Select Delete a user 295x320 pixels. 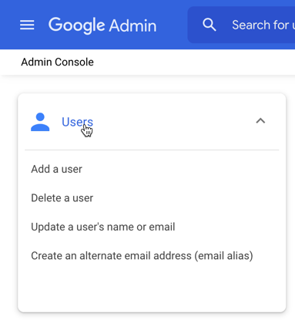point(62,198)
